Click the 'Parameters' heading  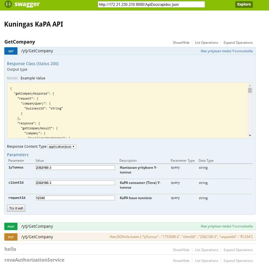coord(18,155)
